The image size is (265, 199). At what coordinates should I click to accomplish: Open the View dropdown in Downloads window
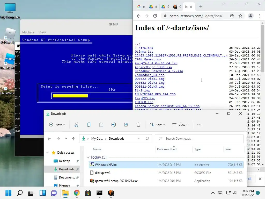click(180, 125)
